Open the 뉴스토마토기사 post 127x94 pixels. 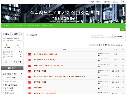click(x=59, y=77)
